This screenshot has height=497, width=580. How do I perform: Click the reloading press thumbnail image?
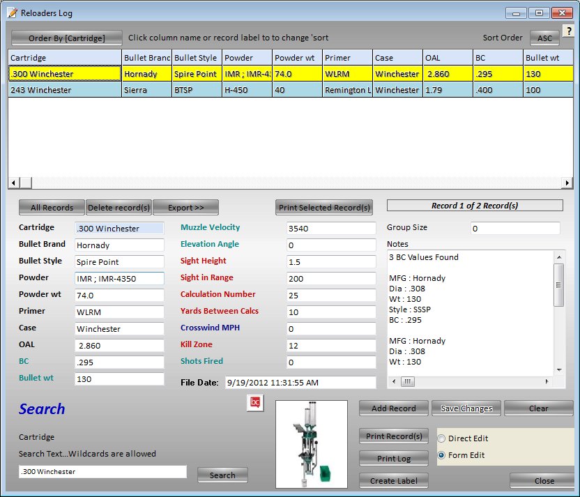click(311, 444)
